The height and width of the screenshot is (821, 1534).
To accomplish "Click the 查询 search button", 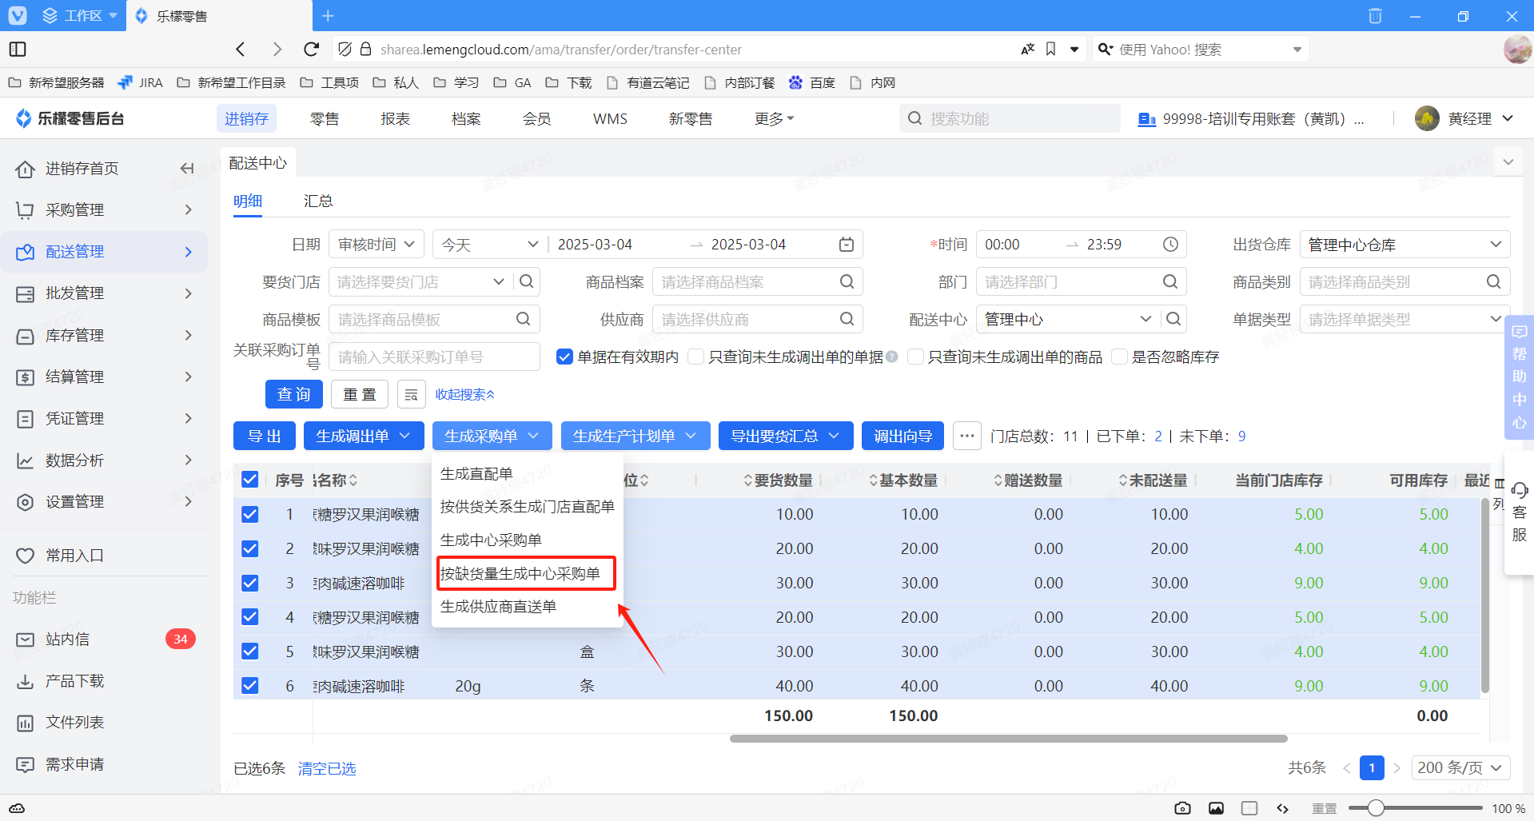I will [x=293, y=394].
